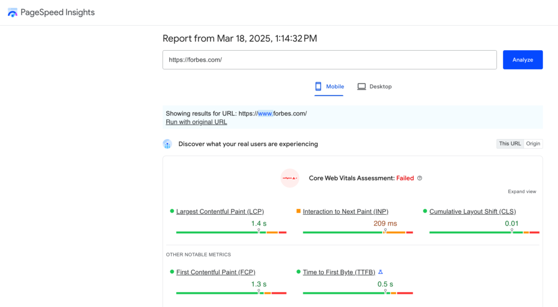This screenshot has width=558, height=307.
Task: Click the green dot beside FCP
Action: 172,272
